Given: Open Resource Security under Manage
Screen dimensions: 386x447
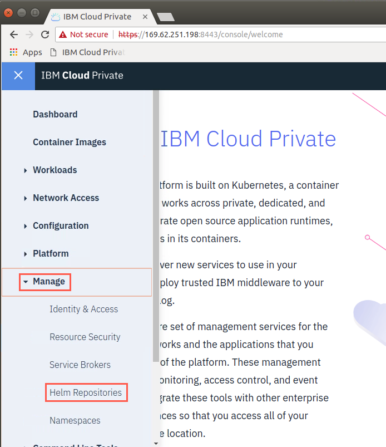Looking at the screenshot, I should pyautogui.click(x=85, y=337).
